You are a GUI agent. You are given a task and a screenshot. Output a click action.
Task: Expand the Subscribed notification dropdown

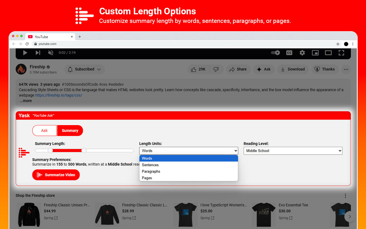[x=85, y=69]
